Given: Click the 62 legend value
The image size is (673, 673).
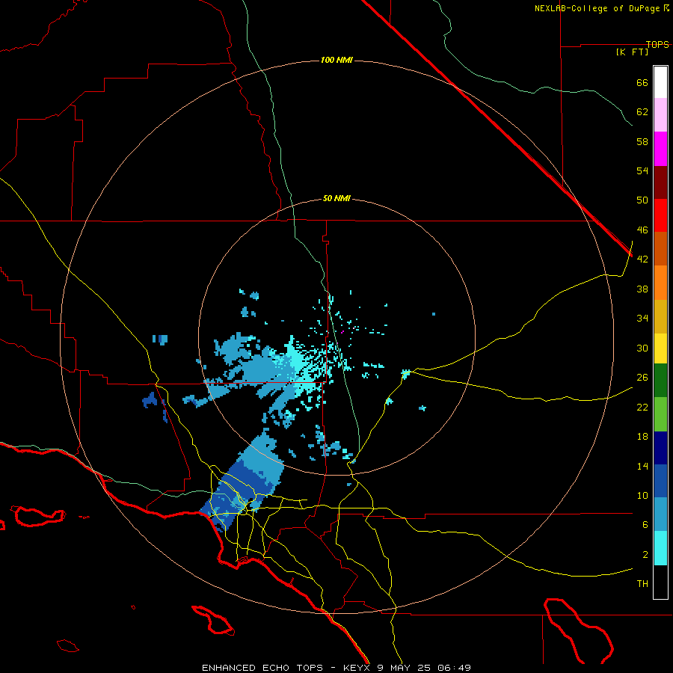Looking at the screenshot, I should (x=642, y=112).
